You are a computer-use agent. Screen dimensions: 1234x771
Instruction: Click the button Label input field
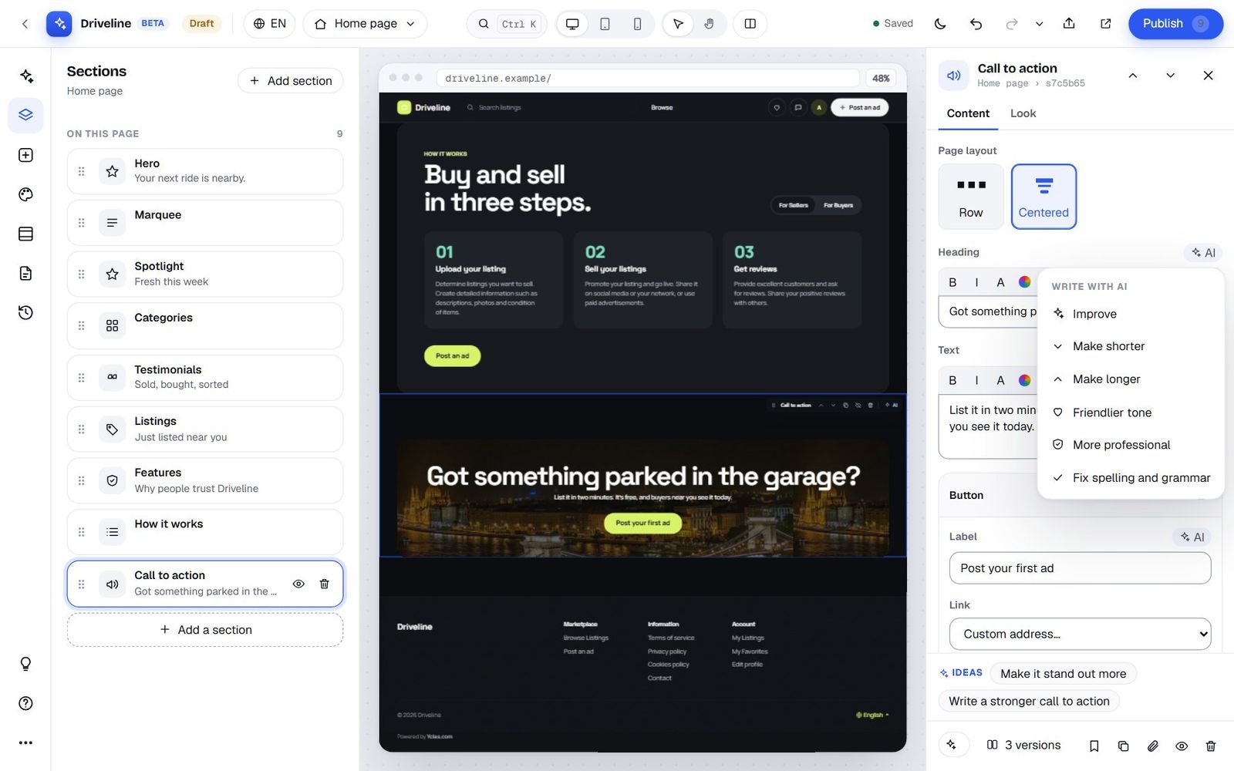[1080, 568]
